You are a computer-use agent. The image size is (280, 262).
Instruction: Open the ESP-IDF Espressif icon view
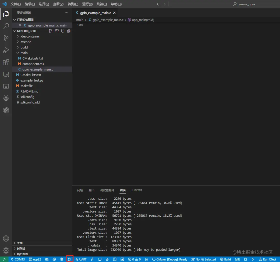(x=6, y=110)
